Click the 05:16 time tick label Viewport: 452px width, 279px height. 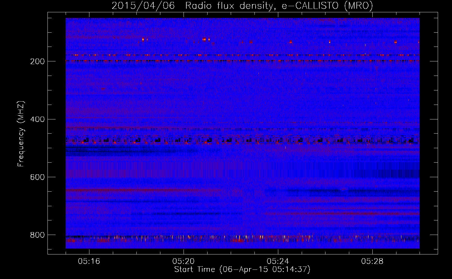[89, 261]
